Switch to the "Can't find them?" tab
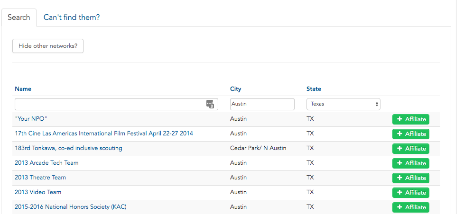 point(72,18)
